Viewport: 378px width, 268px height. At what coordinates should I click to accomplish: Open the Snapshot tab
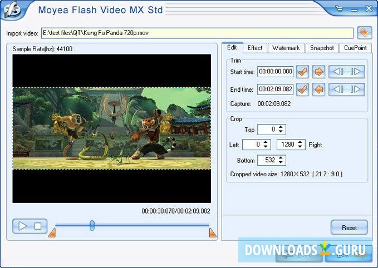point(322,48)
